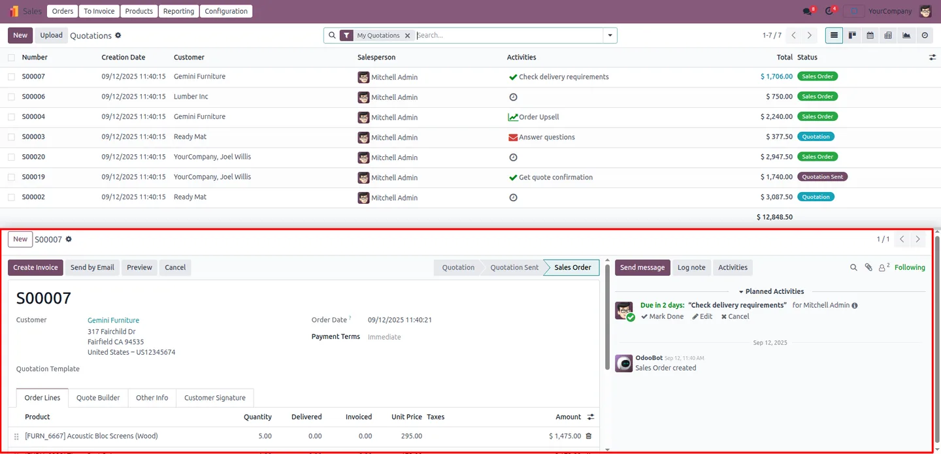Click the envelope activity icon for S00003
Screen dimensions: 941x454
coord(513,137)
